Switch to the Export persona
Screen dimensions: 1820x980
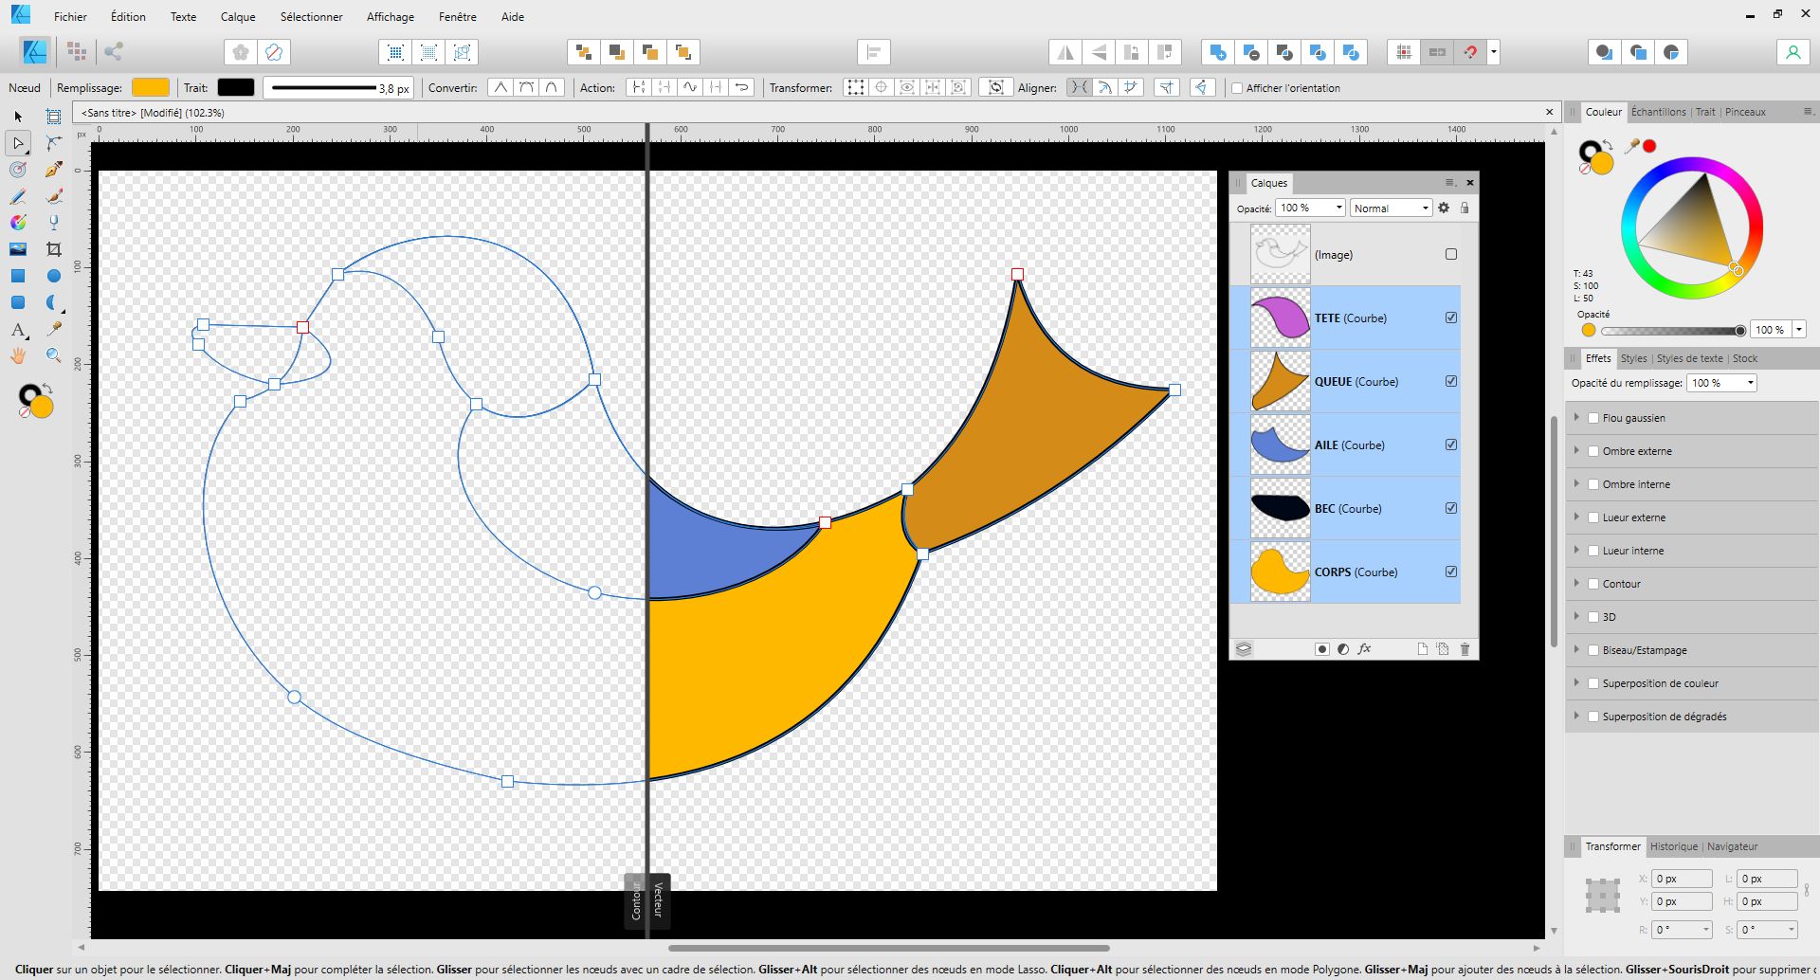(x=114, y=52)
